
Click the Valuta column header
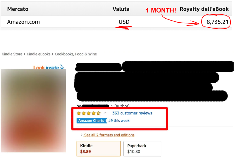coord(121,9)
